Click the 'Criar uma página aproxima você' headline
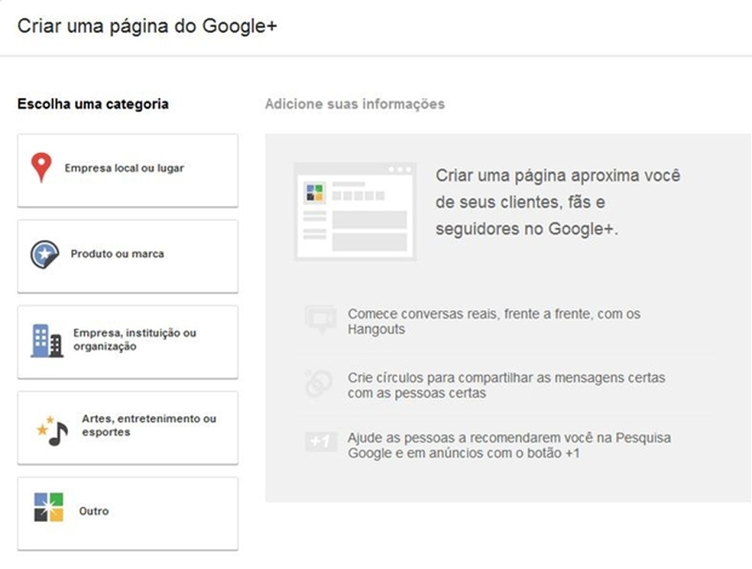 click(558, 202)
